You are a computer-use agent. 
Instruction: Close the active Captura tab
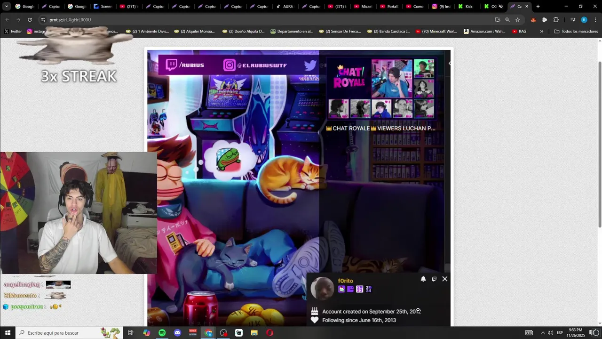click(x=527, y=7)
